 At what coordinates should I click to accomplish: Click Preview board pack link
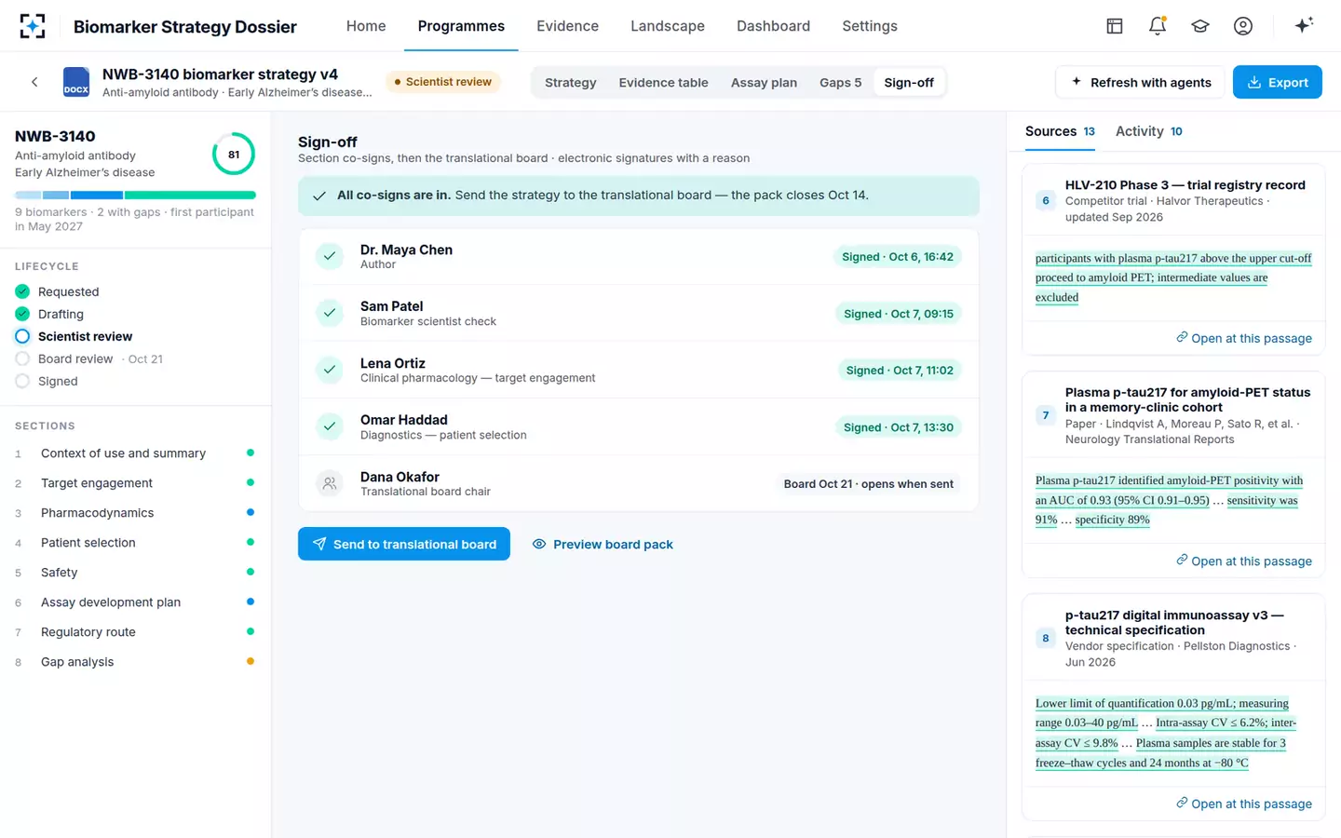point(603,544)
